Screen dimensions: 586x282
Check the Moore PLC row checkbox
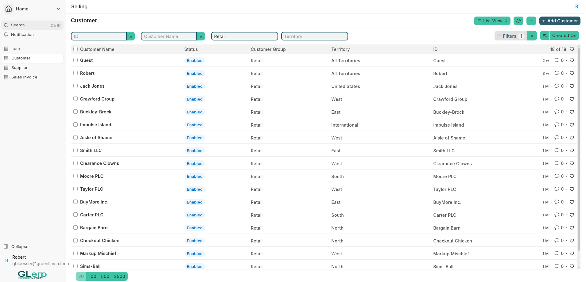pyautogui.click(x=76, y=176)
